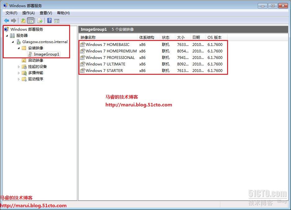The height and width of the screenshot is (210, 291).
Task: Open the 查看(V) menu
Action: point(46,13)
